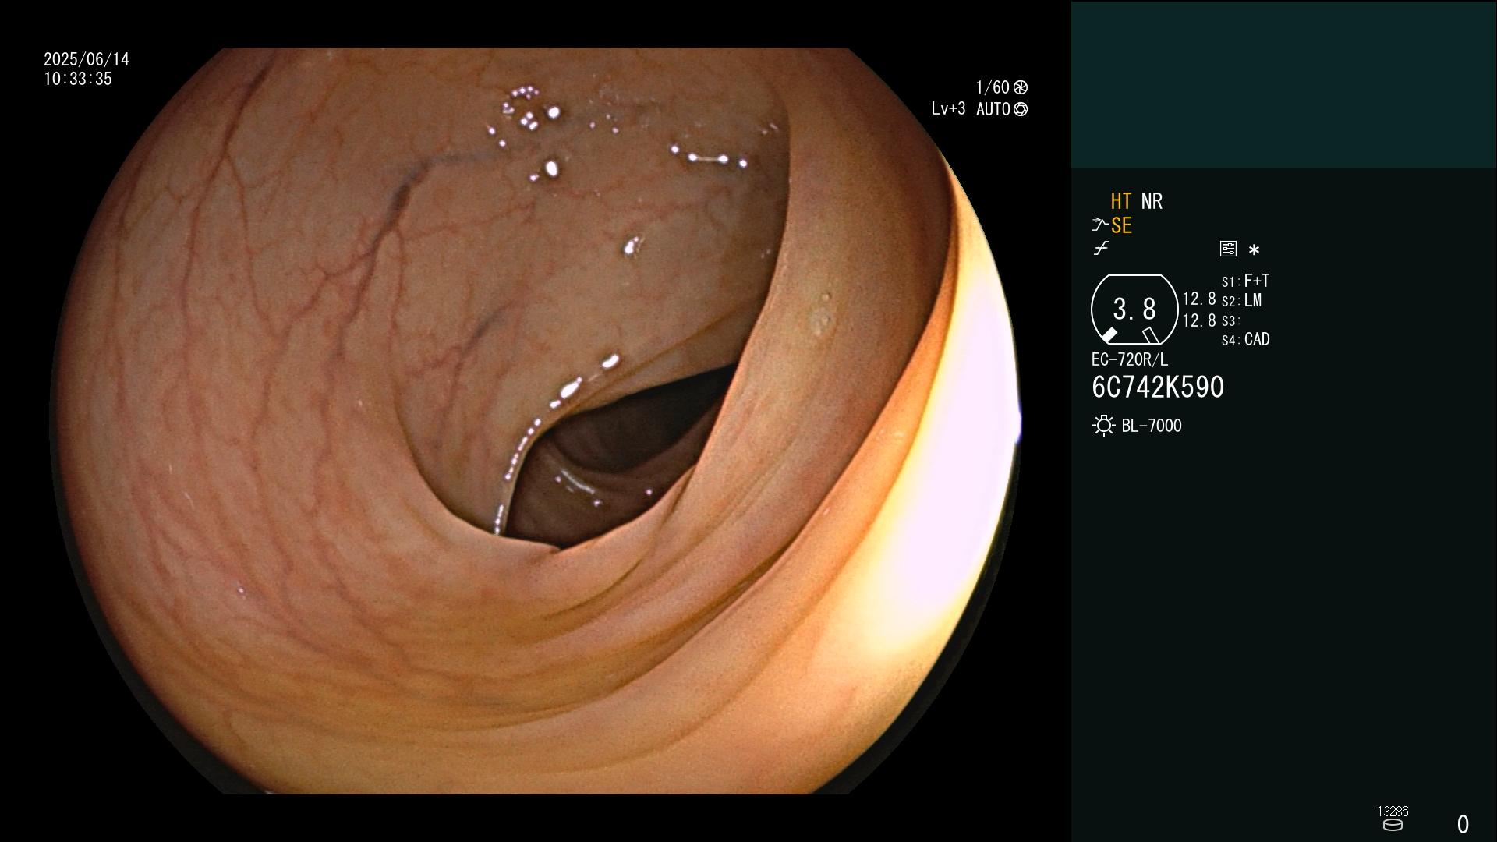1497x842 pixels.
Task: Click the time 10:33:35
Action: [x=78, y=80]
